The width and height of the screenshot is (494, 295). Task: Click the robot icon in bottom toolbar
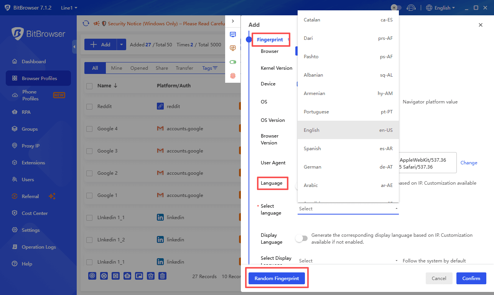tap(127, 276)
